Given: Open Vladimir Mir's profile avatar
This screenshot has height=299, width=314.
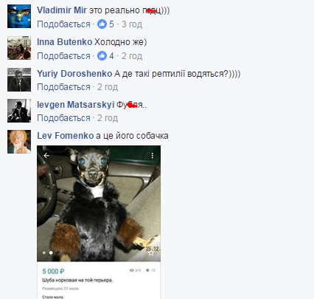Looking at the screenshot, I should click(19, 16).
